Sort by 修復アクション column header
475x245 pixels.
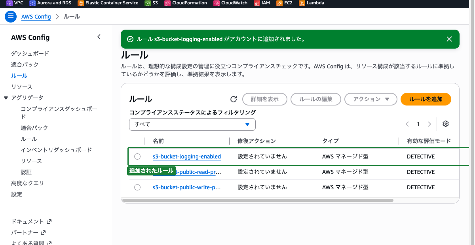click(256, 141)
